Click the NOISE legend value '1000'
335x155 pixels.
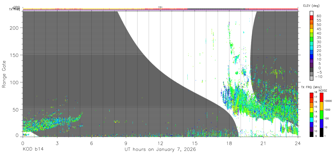click(x=327, y=110)
